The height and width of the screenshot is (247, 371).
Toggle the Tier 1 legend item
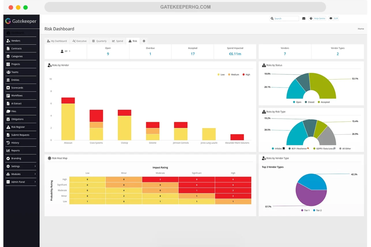pyautogui.click(x=305, y=210)
